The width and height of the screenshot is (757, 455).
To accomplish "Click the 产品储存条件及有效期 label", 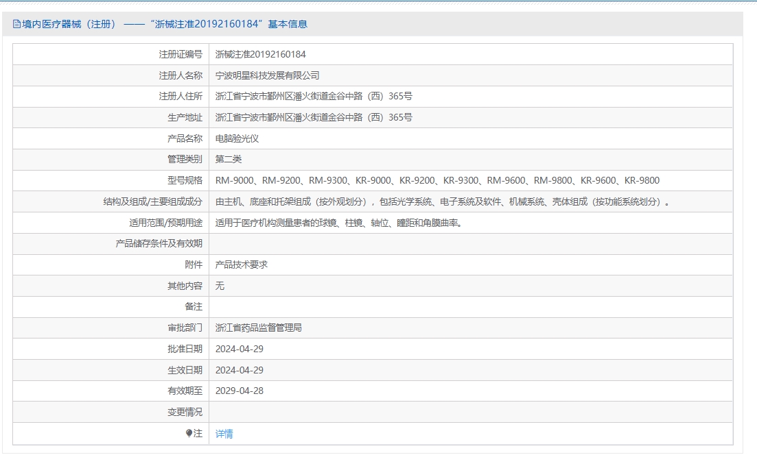I will tap(159, 243).
